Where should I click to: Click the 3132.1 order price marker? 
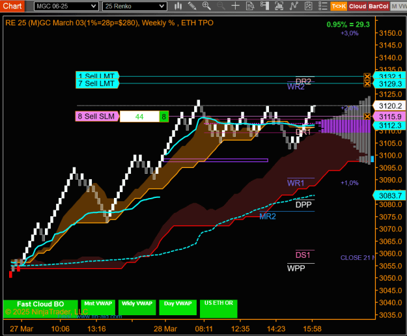(x=389, y=76)
